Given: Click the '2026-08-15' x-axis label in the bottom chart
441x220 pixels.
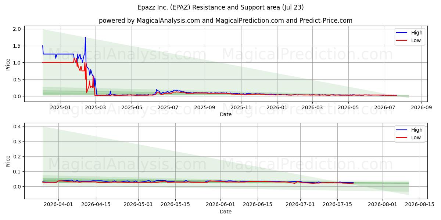Looking at the screenshot, I should tap(420, 205).
